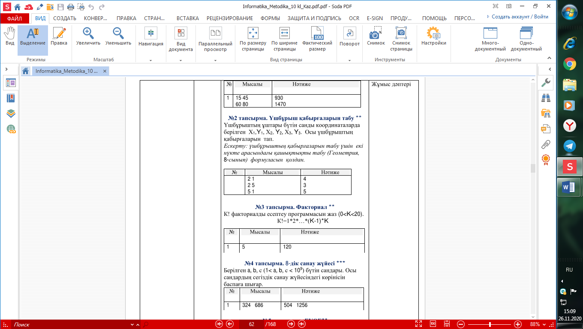This screenshot has width=583, height=329.
Task: Click the Увеличить zoom in tool
Action: [88, 37]
